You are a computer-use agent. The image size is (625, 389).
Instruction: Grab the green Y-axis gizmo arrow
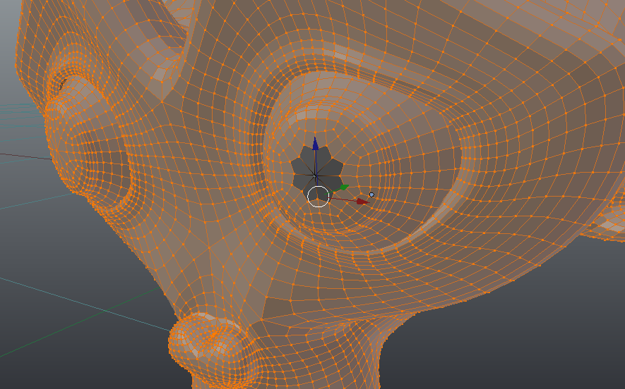(x=344, y=187)
